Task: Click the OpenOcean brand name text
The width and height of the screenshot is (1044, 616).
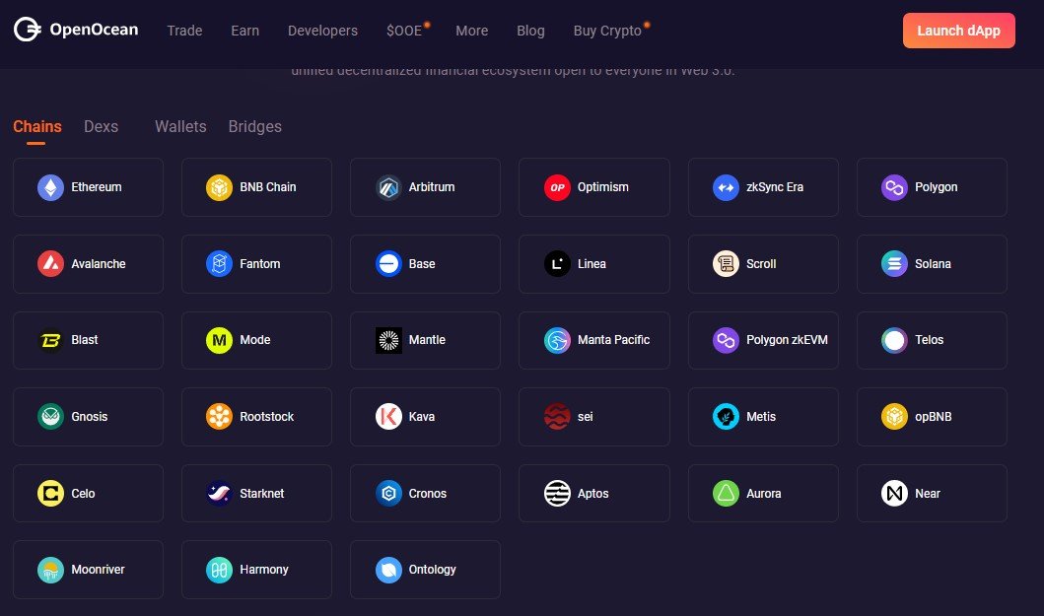Action: click(94, 30)
